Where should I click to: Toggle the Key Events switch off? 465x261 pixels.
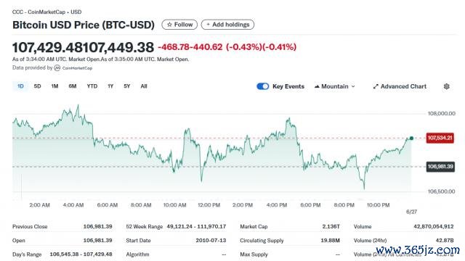pos(263,86)
